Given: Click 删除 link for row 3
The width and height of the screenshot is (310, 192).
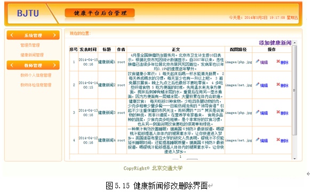Looking at the screenshot, I should pyautogui.click(x=284, y=113).
